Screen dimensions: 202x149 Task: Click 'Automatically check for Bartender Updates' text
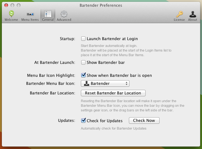click(x=113, y=128)
